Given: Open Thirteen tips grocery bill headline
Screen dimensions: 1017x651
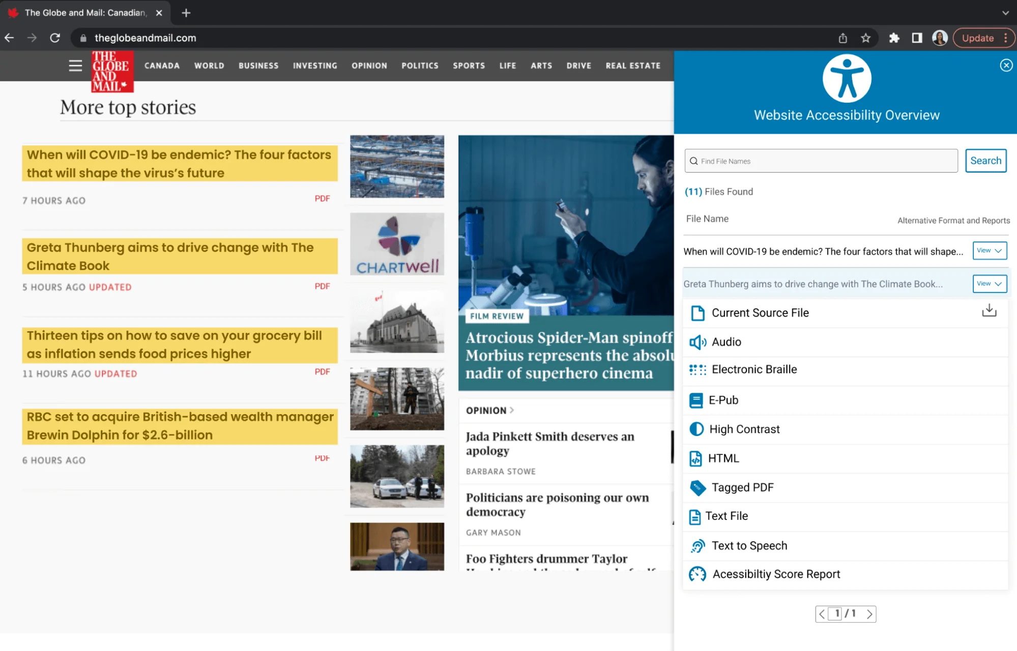Looking at the screenshot, I should tap(180, 345).
